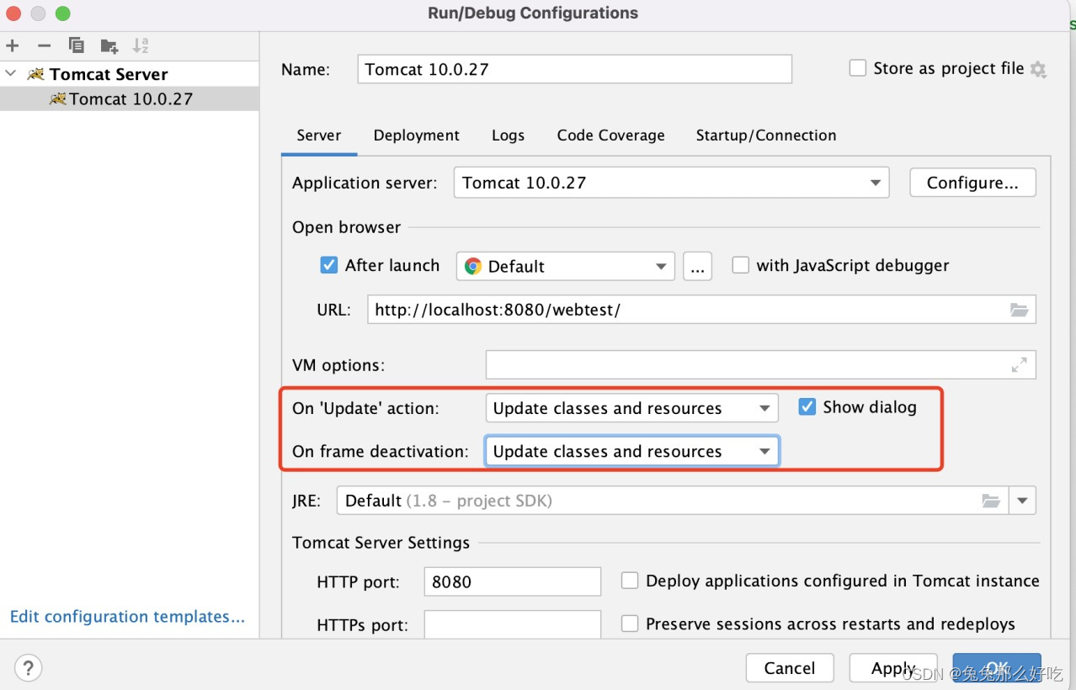This screenshot has height=690, width=1076.
Task: Click the Chrome icon in browser selector
Action: pos(473,266)
